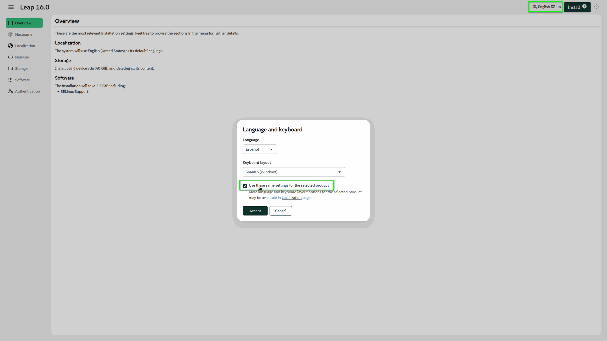Go to Storage in sidebar menu
This screenshot has height=341, width=607.
click(x=21, y=69)
